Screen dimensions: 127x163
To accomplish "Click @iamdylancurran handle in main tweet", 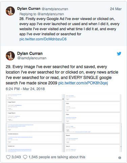I will [32, 58].
